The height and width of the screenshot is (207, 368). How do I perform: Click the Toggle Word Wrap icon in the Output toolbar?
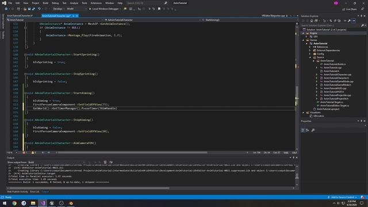pyautogui.click(x=111, y=162)
